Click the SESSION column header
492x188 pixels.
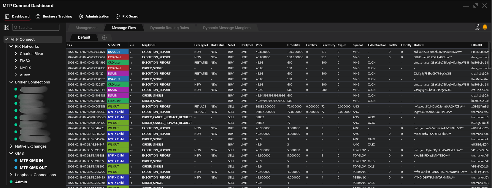tap(114, 45)
